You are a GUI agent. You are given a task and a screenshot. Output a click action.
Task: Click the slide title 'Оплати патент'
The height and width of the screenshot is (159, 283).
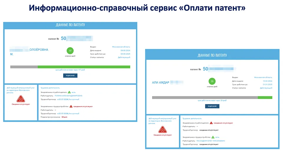(x=212, y=8)
